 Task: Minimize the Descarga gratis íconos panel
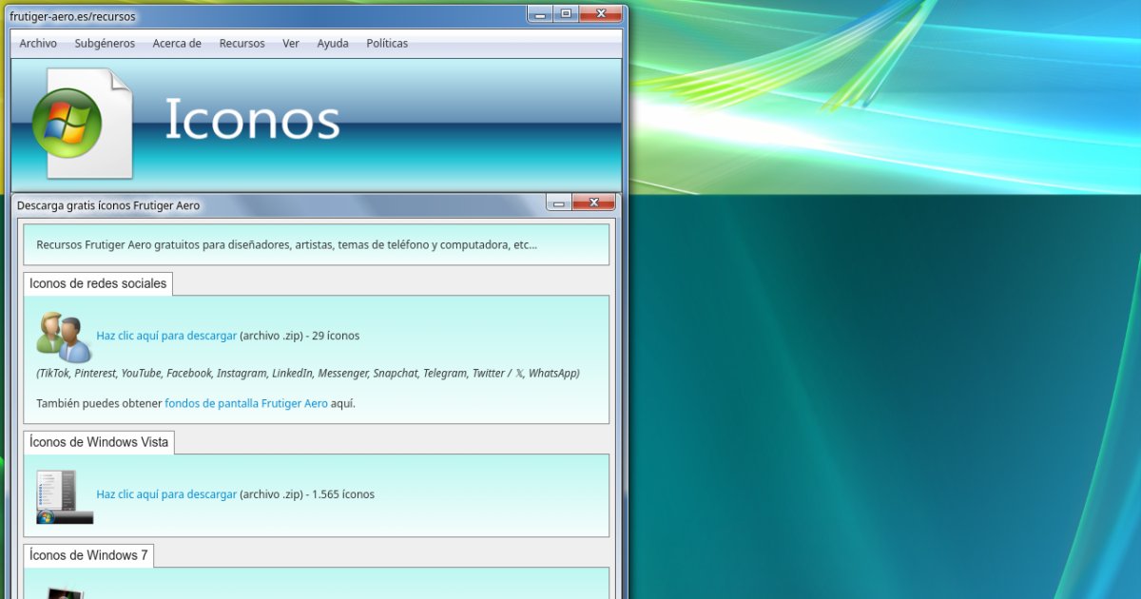click(559, 203)
